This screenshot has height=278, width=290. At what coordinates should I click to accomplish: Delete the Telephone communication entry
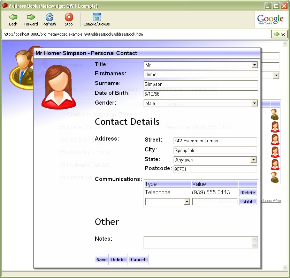click(x=248, y=192)
